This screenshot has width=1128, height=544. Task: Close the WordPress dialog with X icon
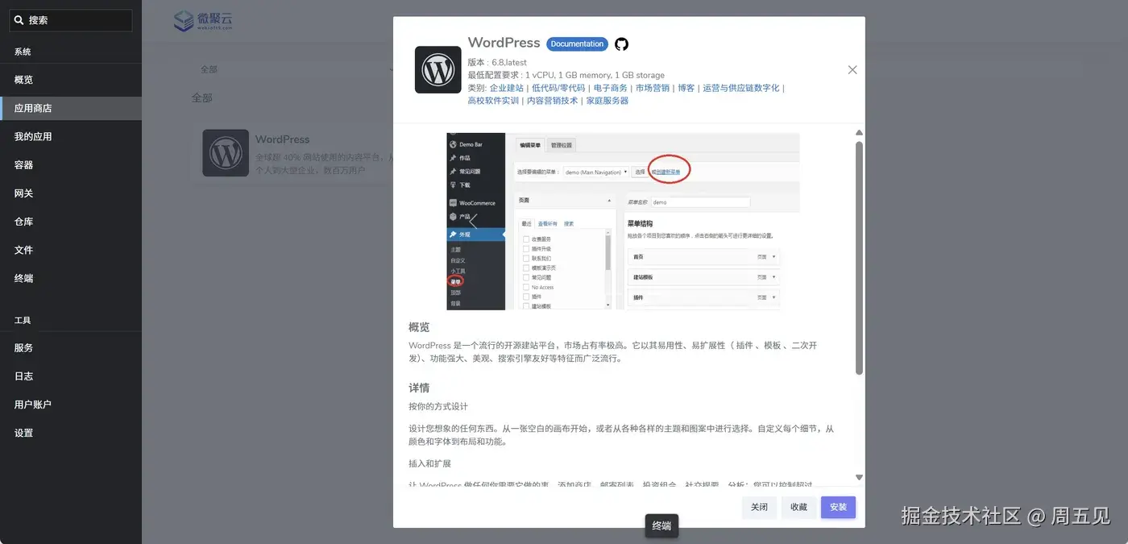tap(852, 70)
